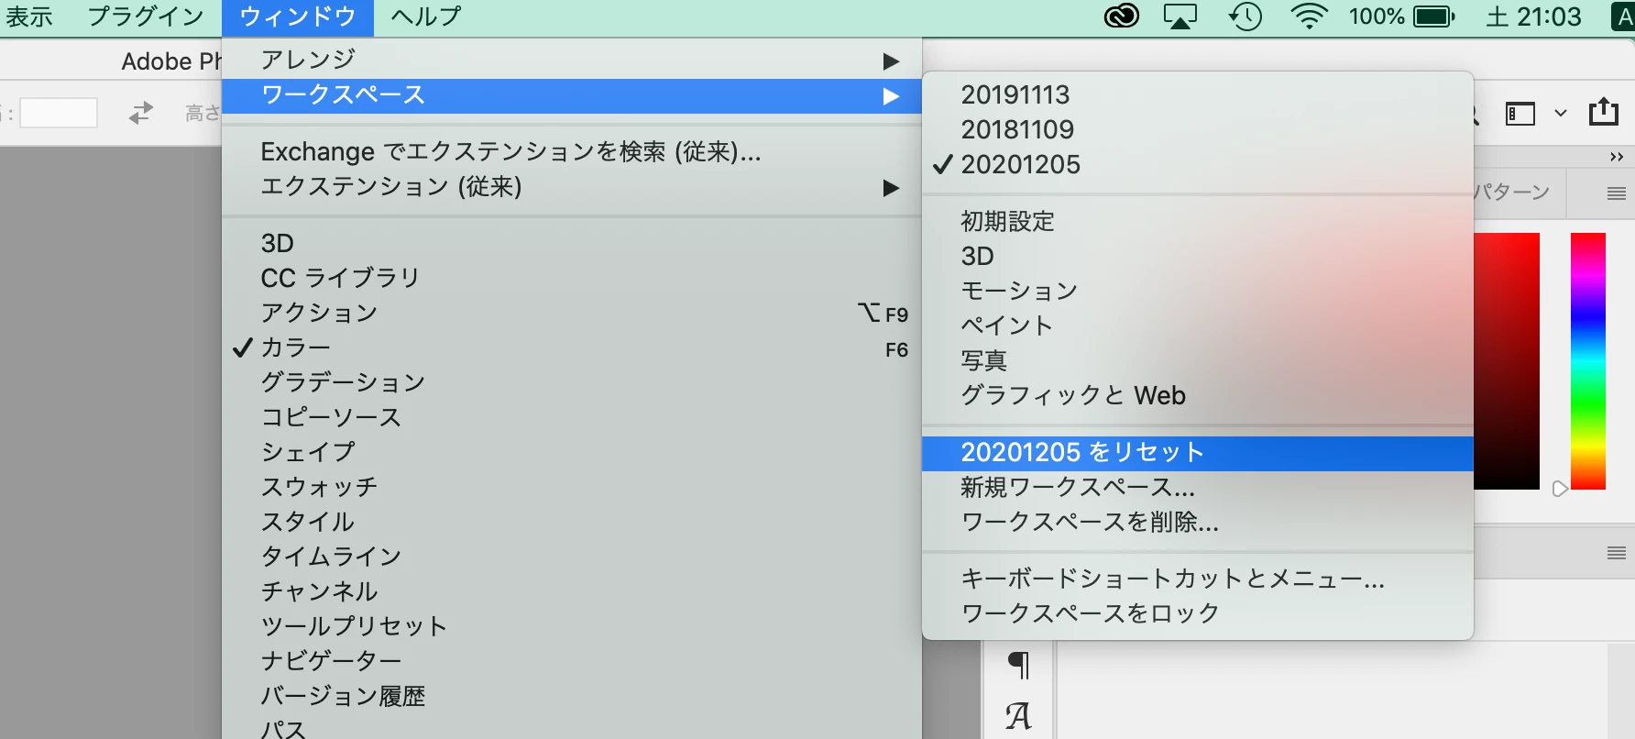Open the lower panel options menu icon
The height and width of the screenshot is (739, 1635).
[1617, 553]
